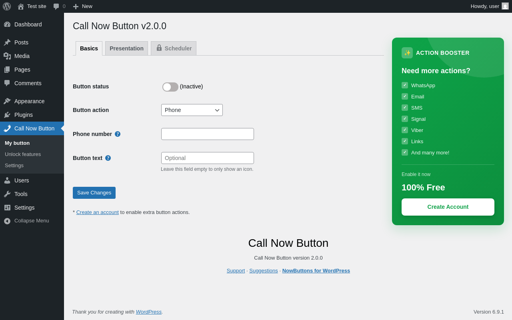The width and height of the screenshot is (512, 320).
Task: Open the user avatar in admin bar
Action: (x=505, y=6)
